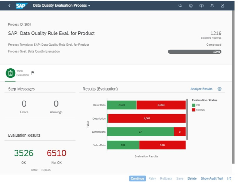The image size is (238, 184).
Task: Click the Continue button
Action: pos(137,178)
